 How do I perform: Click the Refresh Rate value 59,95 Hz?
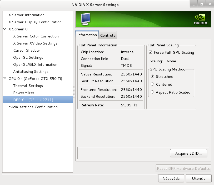(129, 105)
